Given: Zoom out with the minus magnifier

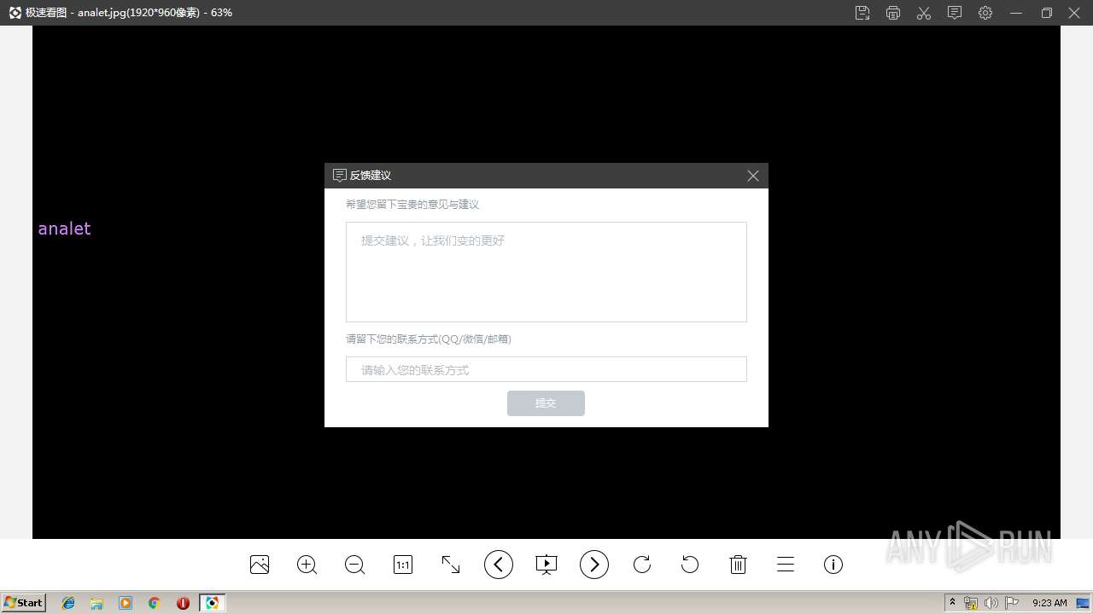Looking at the screenshot, I should [355, 565].
